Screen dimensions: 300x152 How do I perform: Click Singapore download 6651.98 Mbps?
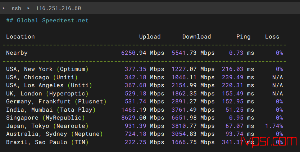(x=193, y=118)
